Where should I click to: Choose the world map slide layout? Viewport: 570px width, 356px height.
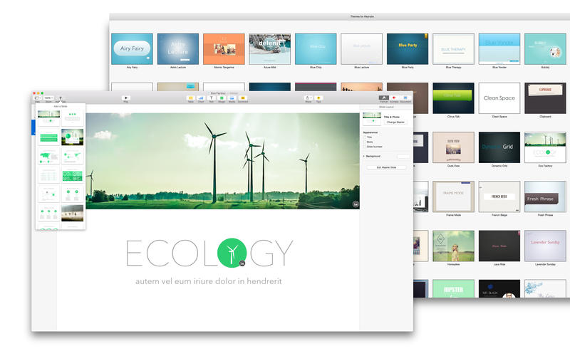(48, 157)
